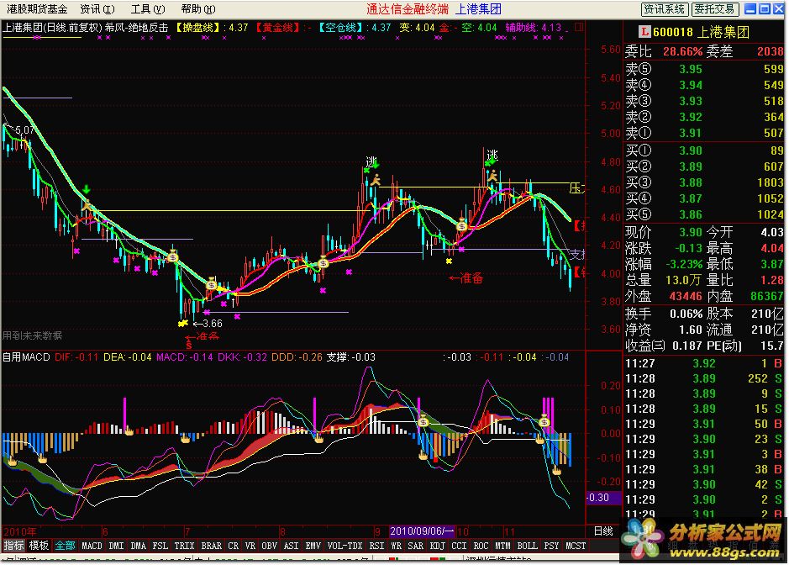Click the red 准备 label near October
The width and height of the screenshot is (789, 565).
(x=471, y=278)
